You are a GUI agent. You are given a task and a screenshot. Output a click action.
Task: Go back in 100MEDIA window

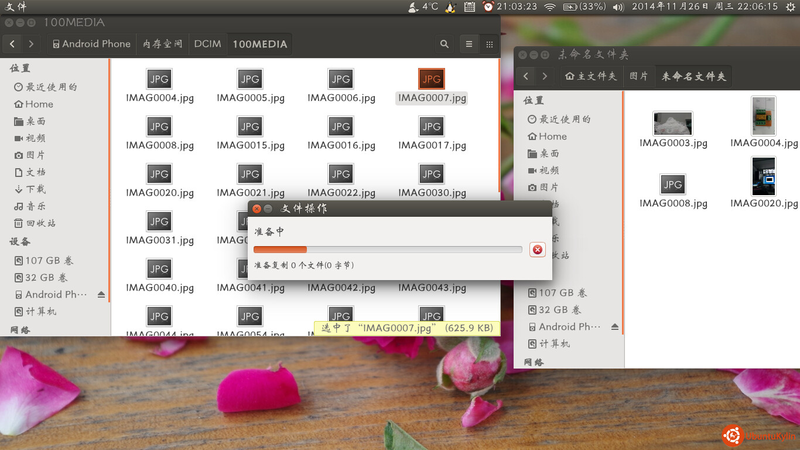point(12,44)
